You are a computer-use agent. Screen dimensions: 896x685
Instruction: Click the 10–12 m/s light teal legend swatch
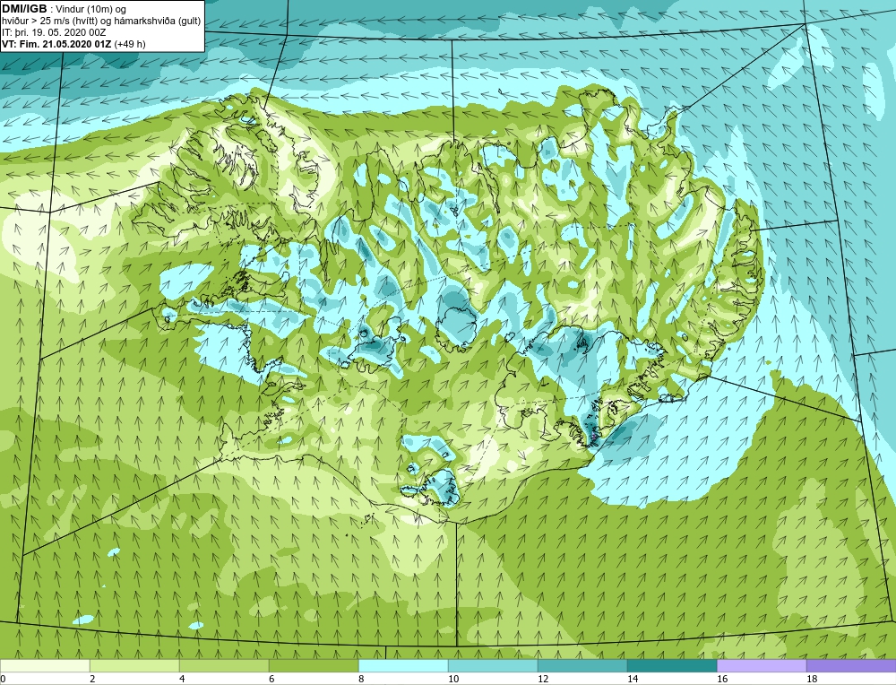pos(493,665)
